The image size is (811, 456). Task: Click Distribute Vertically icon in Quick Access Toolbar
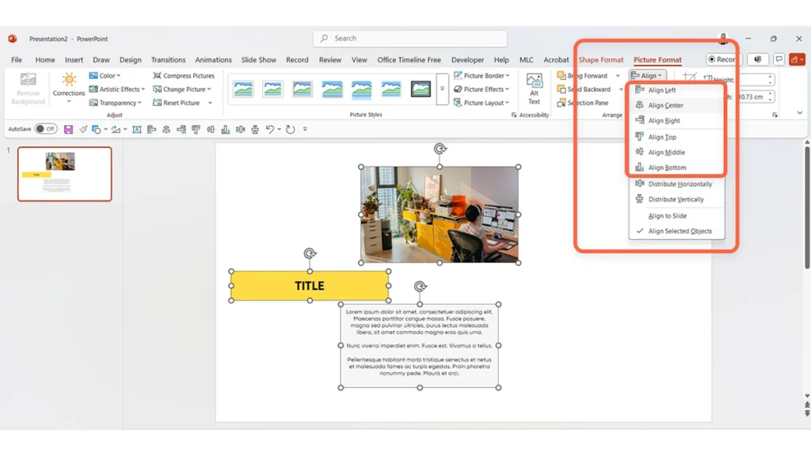coord(255,129)
